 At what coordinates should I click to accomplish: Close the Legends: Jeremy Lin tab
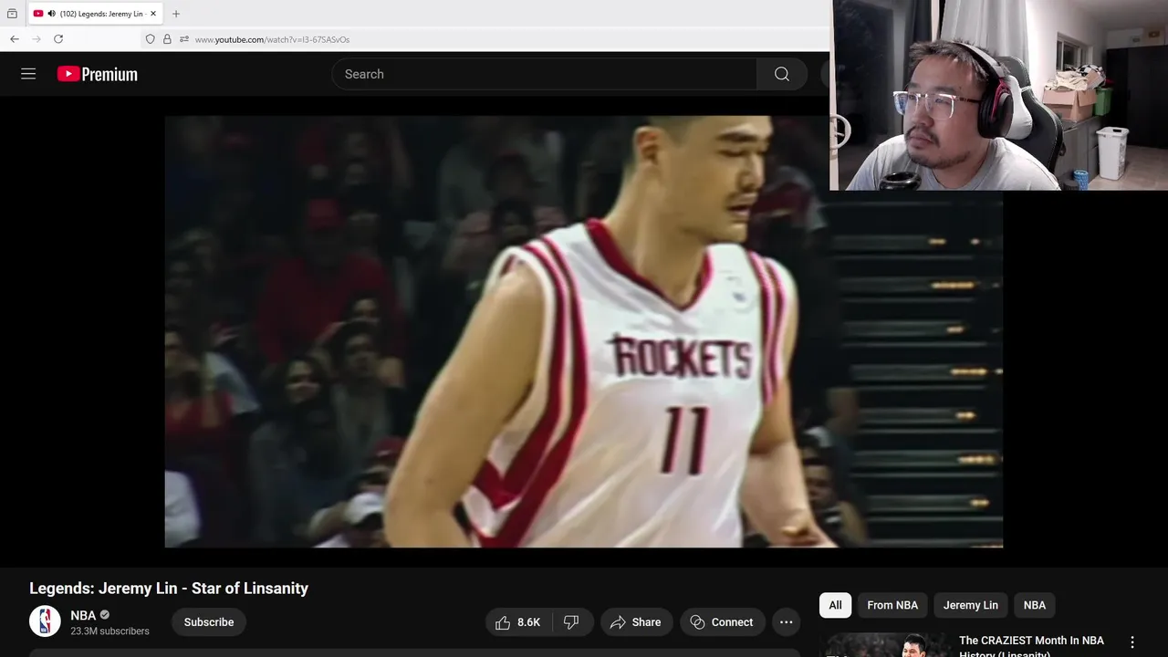(x=153, y=14)
